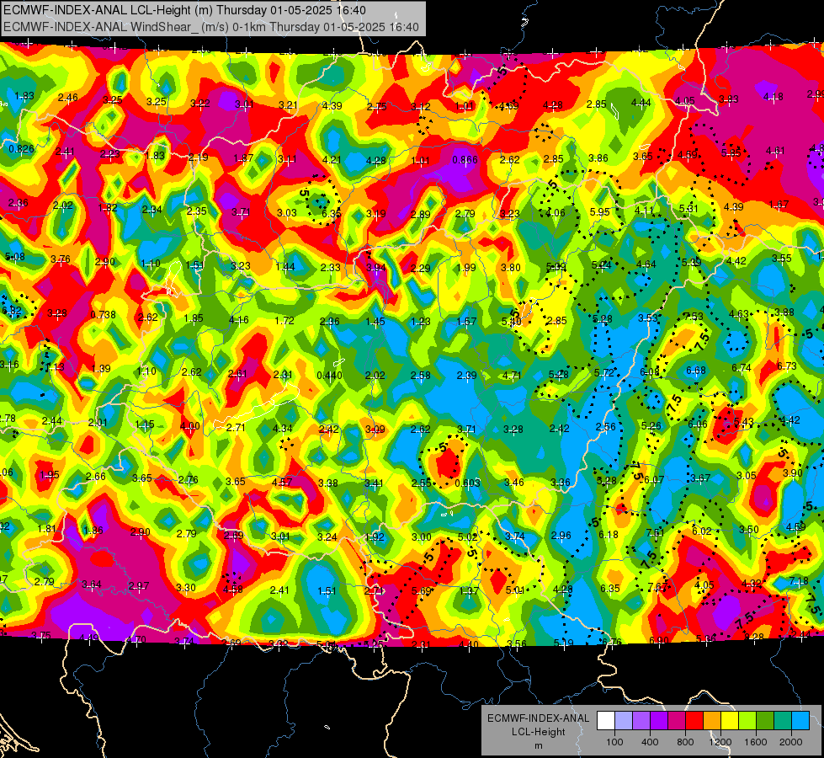Click the map value '7.53'

[x=694, y=316]
